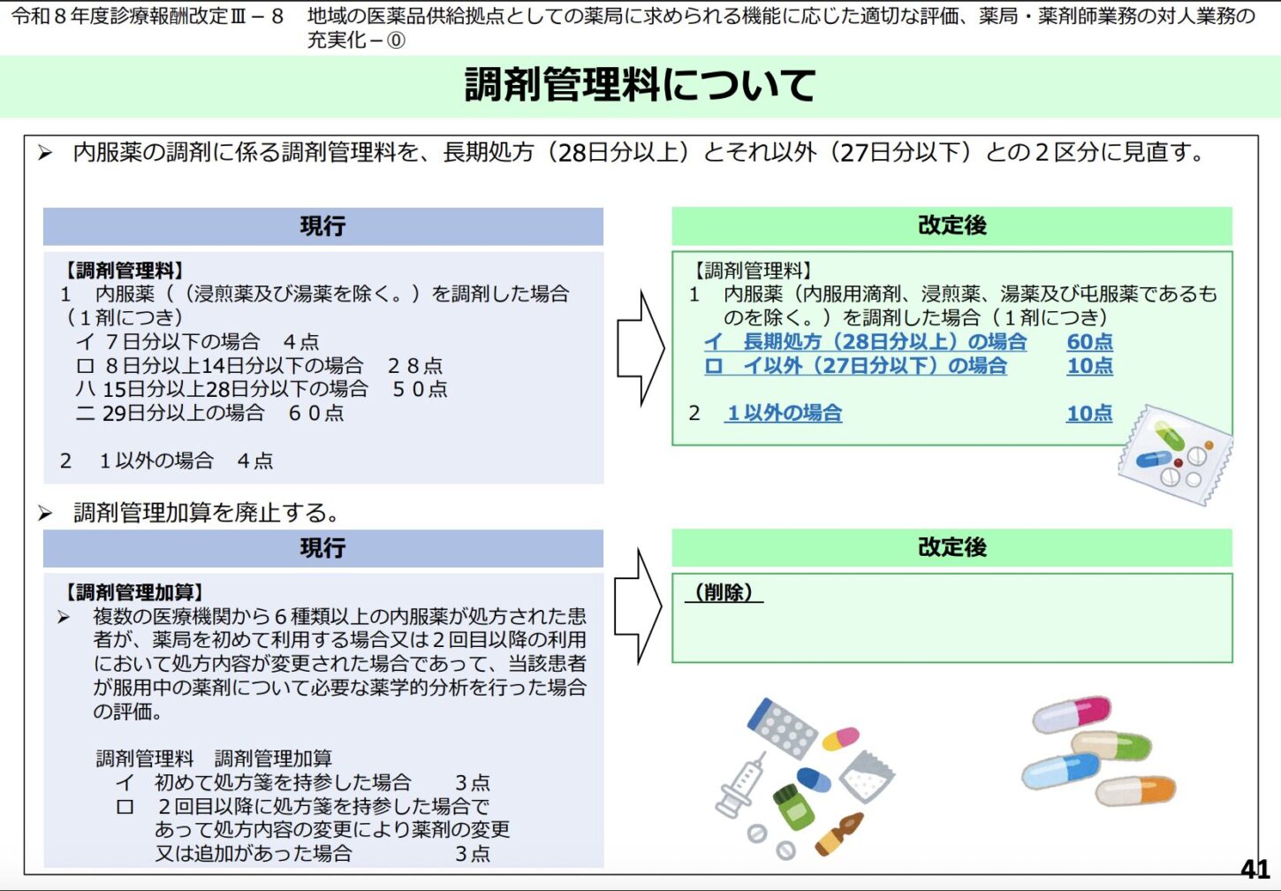
Task: Click the syringe in the medicines image
Action: pyautogui.click(x=742, y=791)
